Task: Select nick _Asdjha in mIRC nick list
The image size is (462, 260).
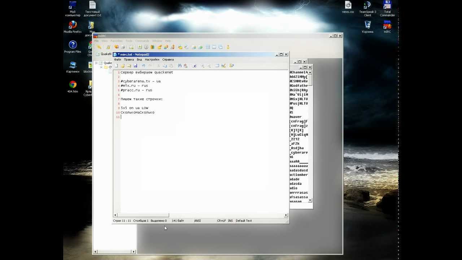Action: click(296, 148)
